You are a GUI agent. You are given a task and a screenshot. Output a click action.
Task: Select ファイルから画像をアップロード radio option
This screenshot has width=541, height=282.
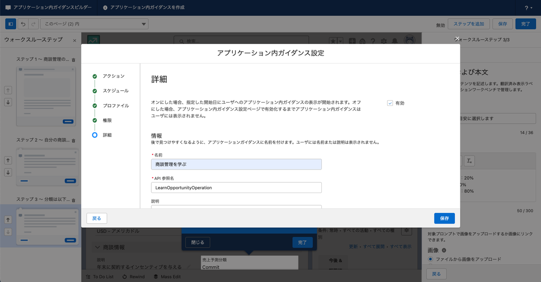pos(430,259)
